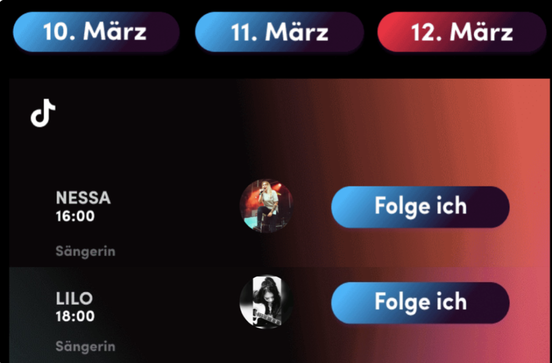Viewport: 552px width, 363px height.
Task: Toggle the Folge ich button for LILO
Action: pyautogui.click(x=420, y=303)
